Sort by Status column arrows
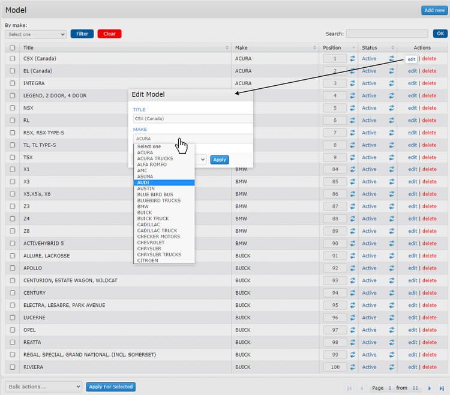Image resolution: width=450 pixels, height=395 pixels. pos(392,47)
